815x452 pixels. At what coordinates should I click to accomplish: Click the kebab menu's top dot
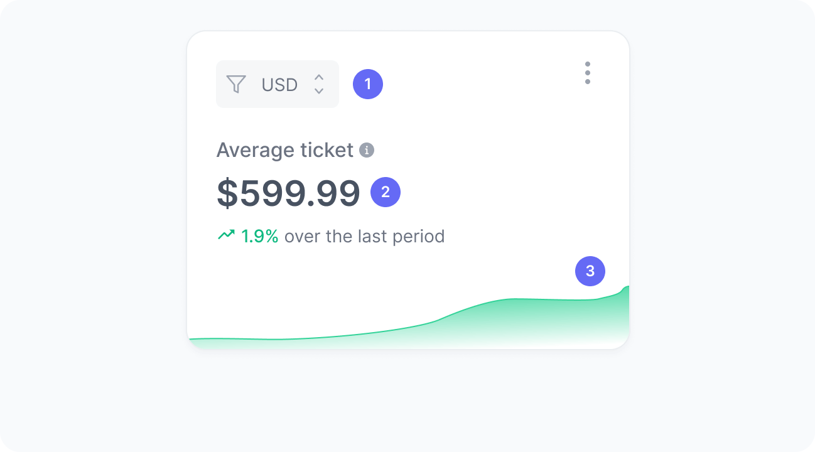point(588,64)
